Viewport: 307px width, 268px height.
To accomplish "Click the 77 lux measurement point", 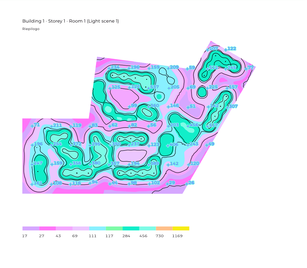I will coord(246,68).
